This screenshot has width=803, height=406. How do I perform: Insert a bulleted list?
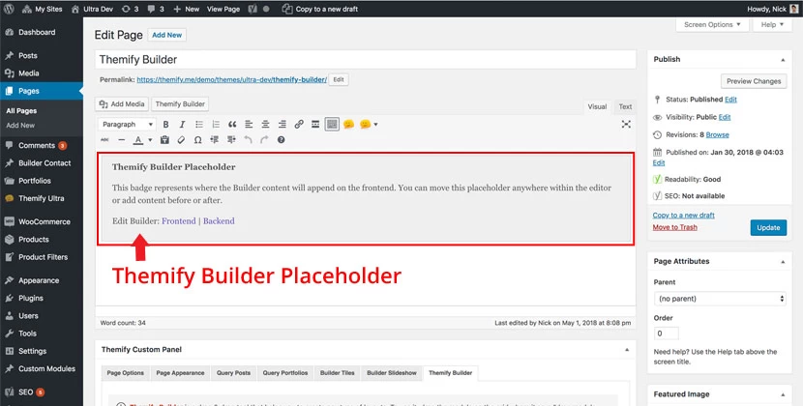[x=199, y=125]
